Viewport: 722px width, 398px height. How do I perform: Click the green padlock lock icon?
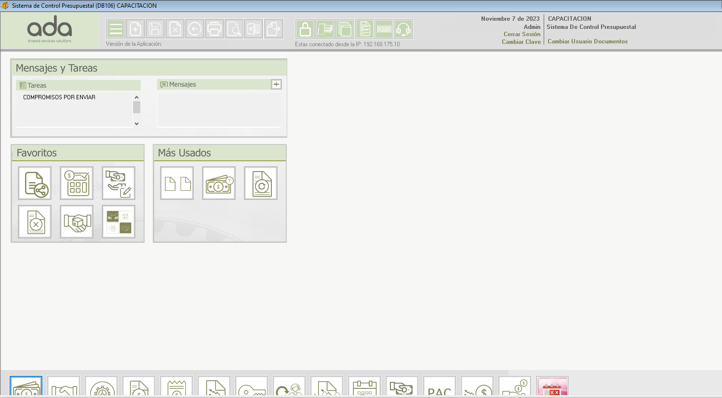point(305,29)
